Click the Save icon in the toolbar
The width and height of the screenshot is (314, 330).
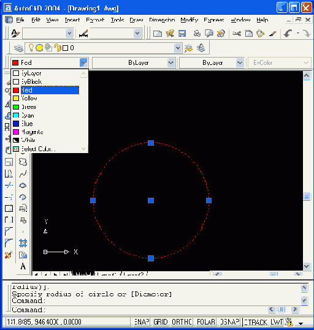click(x=182, y=34)
